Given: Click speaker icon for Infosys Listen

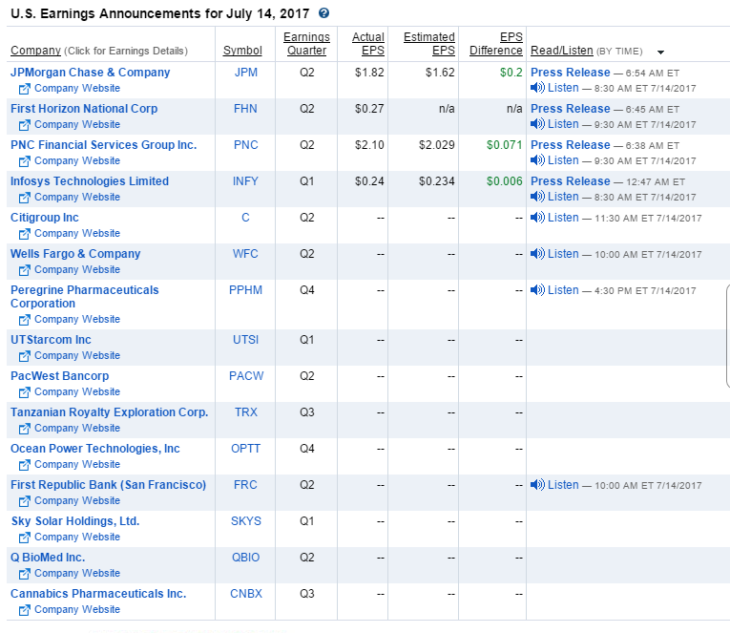Looking at the screenshot, I should pos(537,197).
